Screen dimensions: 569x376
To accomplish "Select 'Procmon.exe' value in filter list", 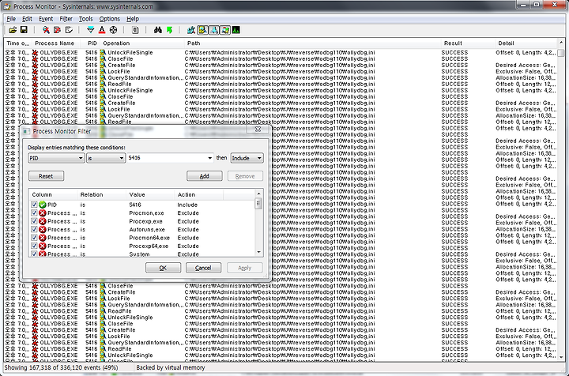I will [147, 213].
